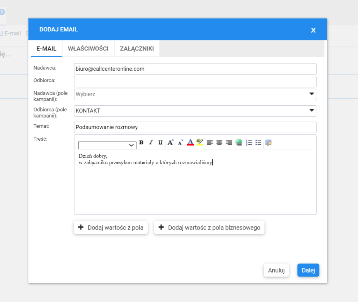
Task: Center align the email body text
Action: [219, 142]
